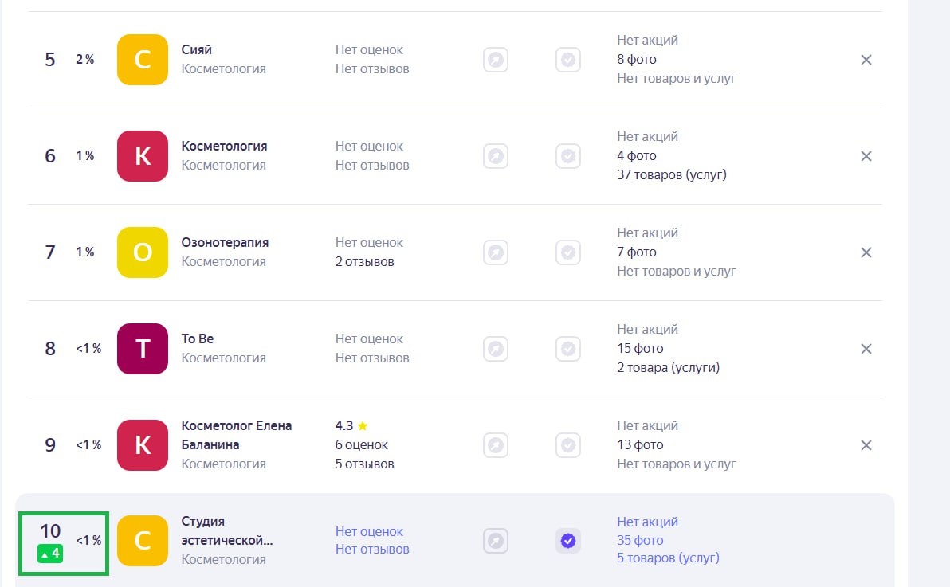
Task: Click the blue verified badge for Студия эстетической
Action: pos(568,542)
